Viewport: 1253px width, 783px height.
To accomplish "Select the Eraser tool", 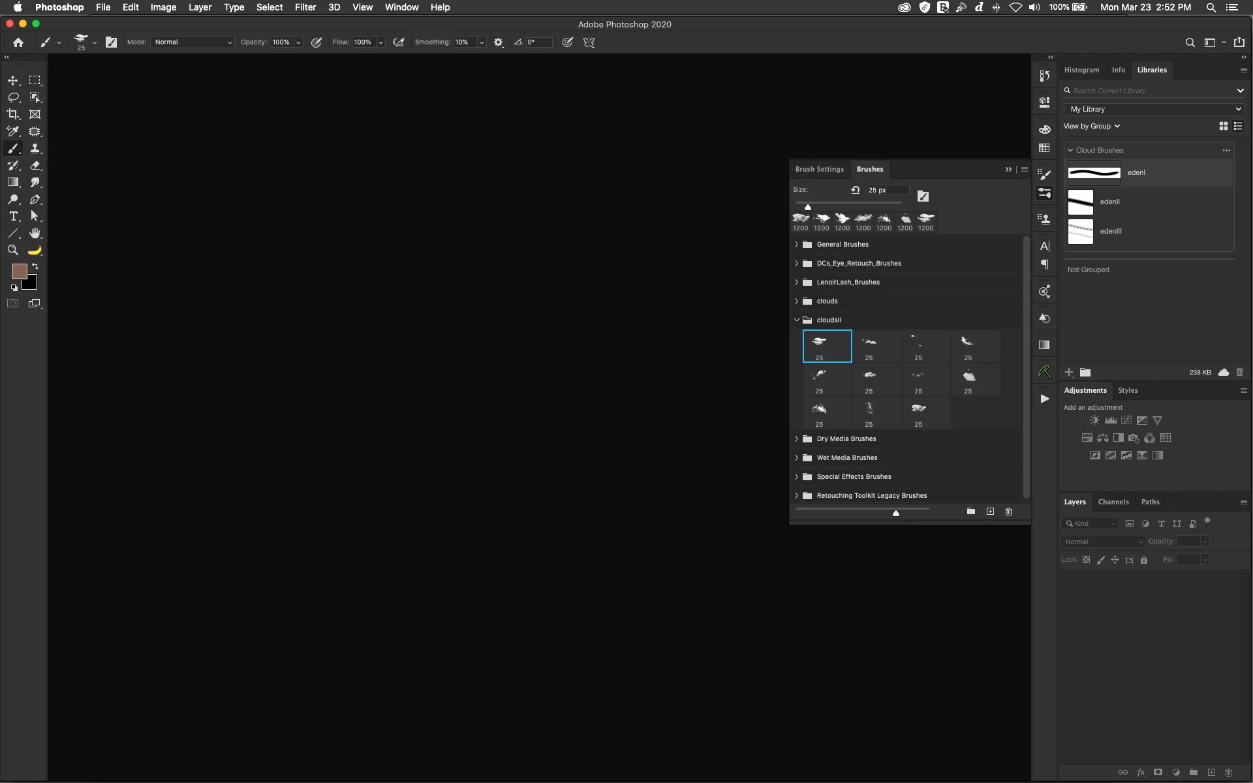I will pyautogui.click(x=35, y=166).
